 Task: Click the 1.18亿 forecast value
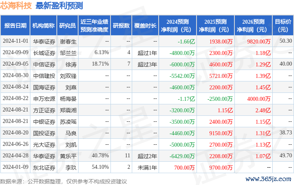coord(263,53)
